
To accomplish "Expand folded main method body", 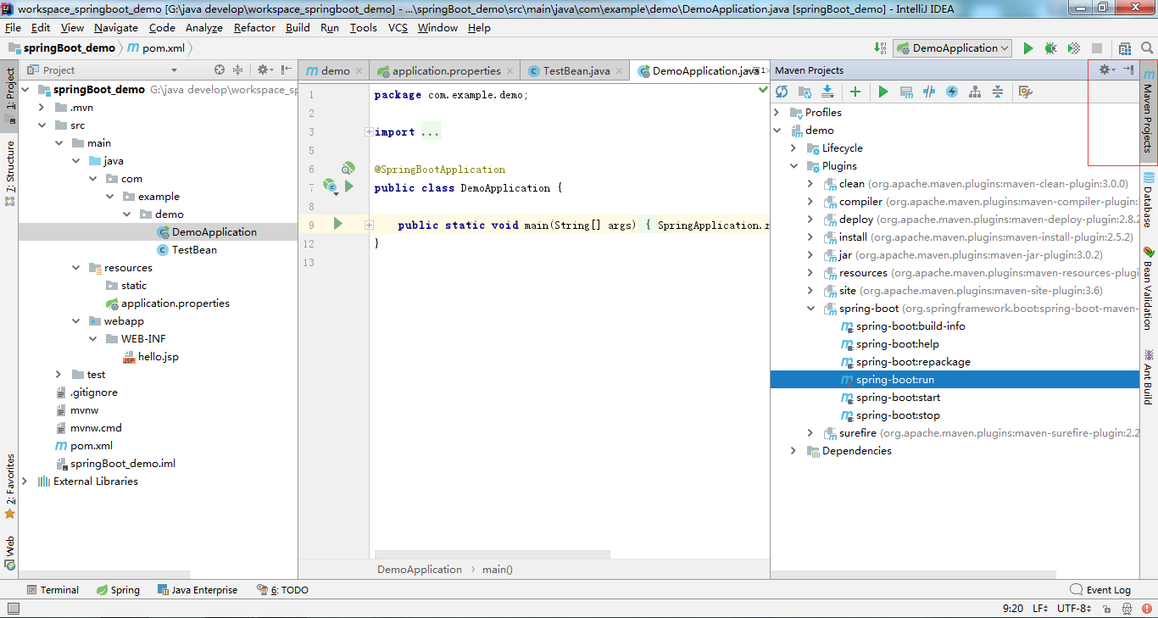I will click(x=369, y=225).
